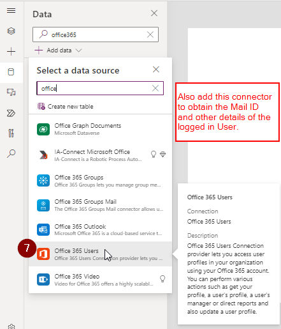This screenshot has height=329, width=281.
Task: Click the Add data plus icon
Action: click(x=39, y=50)
